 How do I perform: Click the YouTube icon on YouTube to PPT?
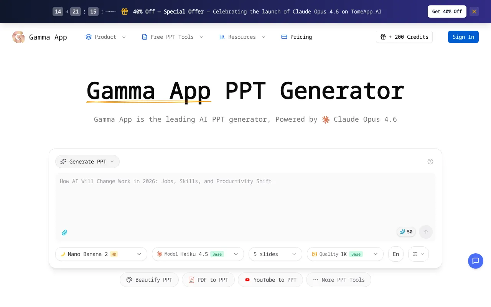(x=247, y=280)
